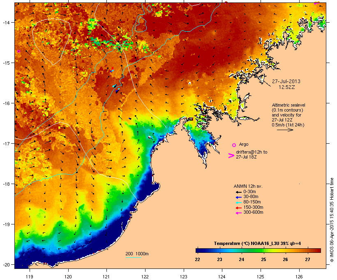Viewport: 337px width, 280px height.
Task: Click the latitude axis label -19
Action: click(6, 224)
